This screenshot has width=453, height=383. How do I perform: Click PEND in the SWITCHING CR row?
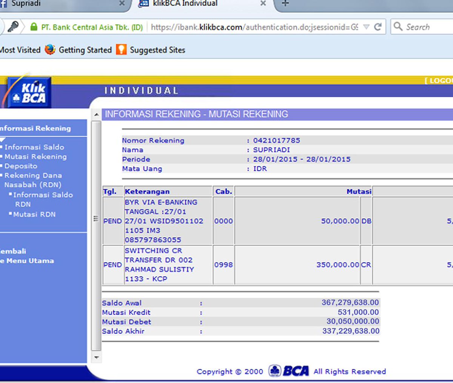coord(112,265)
